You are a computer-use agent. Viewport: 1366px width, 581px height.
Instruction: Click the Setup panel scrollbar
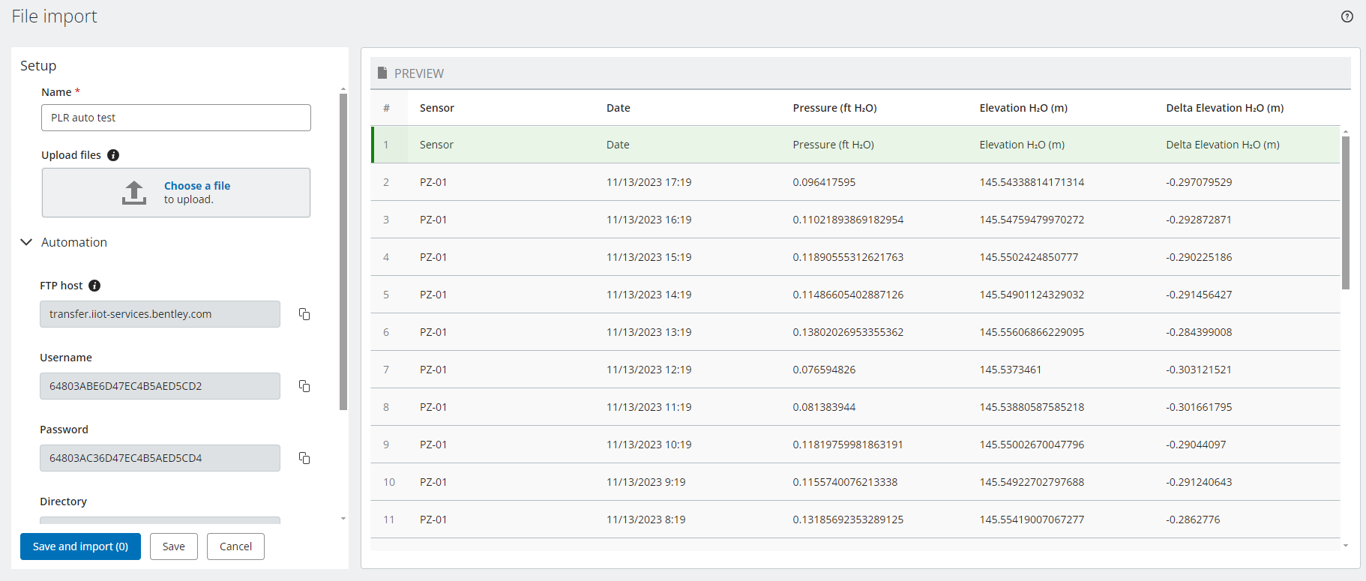pos(343,251)
